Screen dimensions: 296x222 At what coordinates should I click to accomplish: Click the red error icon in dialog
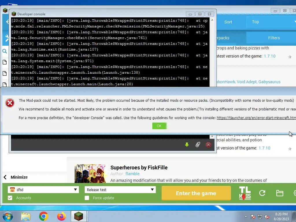[10, 103]
